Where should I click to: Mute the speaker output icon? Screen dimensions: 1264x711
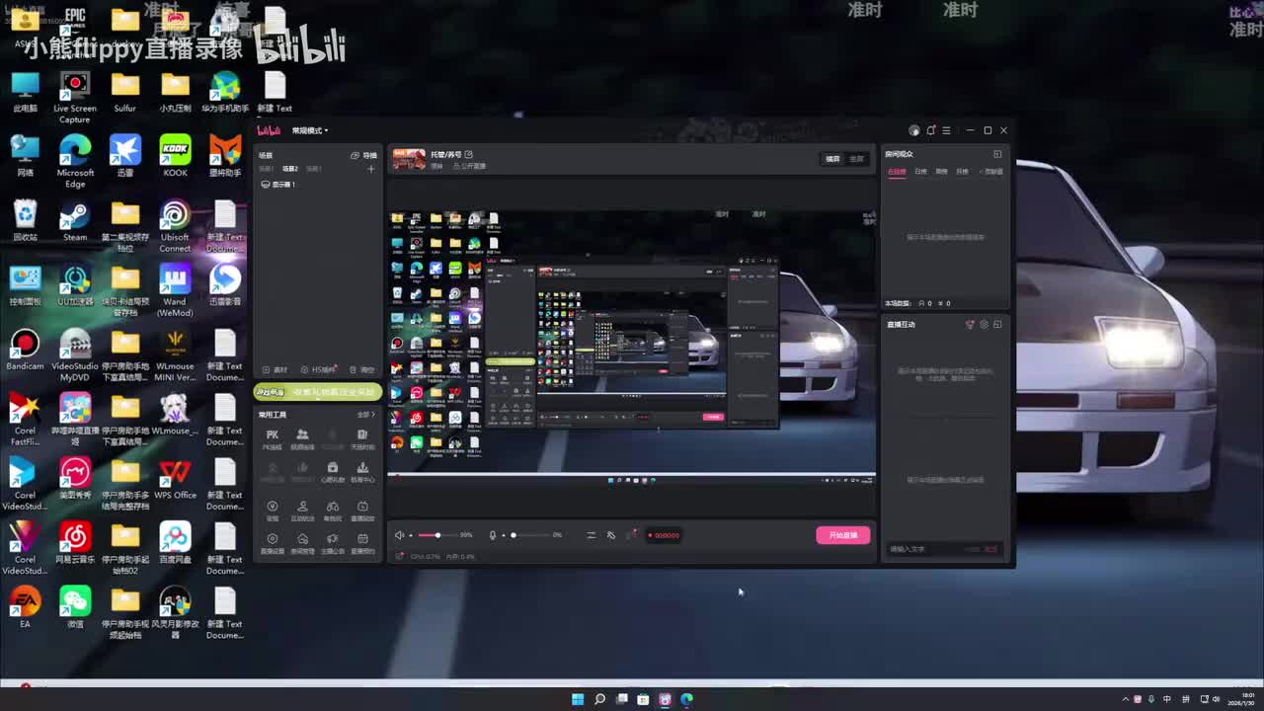point(399,535)
